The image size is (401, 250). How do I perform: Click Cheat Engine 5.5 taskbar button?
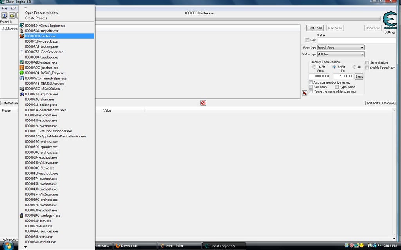[x=224, y=246]
